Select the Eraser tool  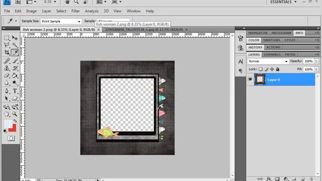pos(7,75)
